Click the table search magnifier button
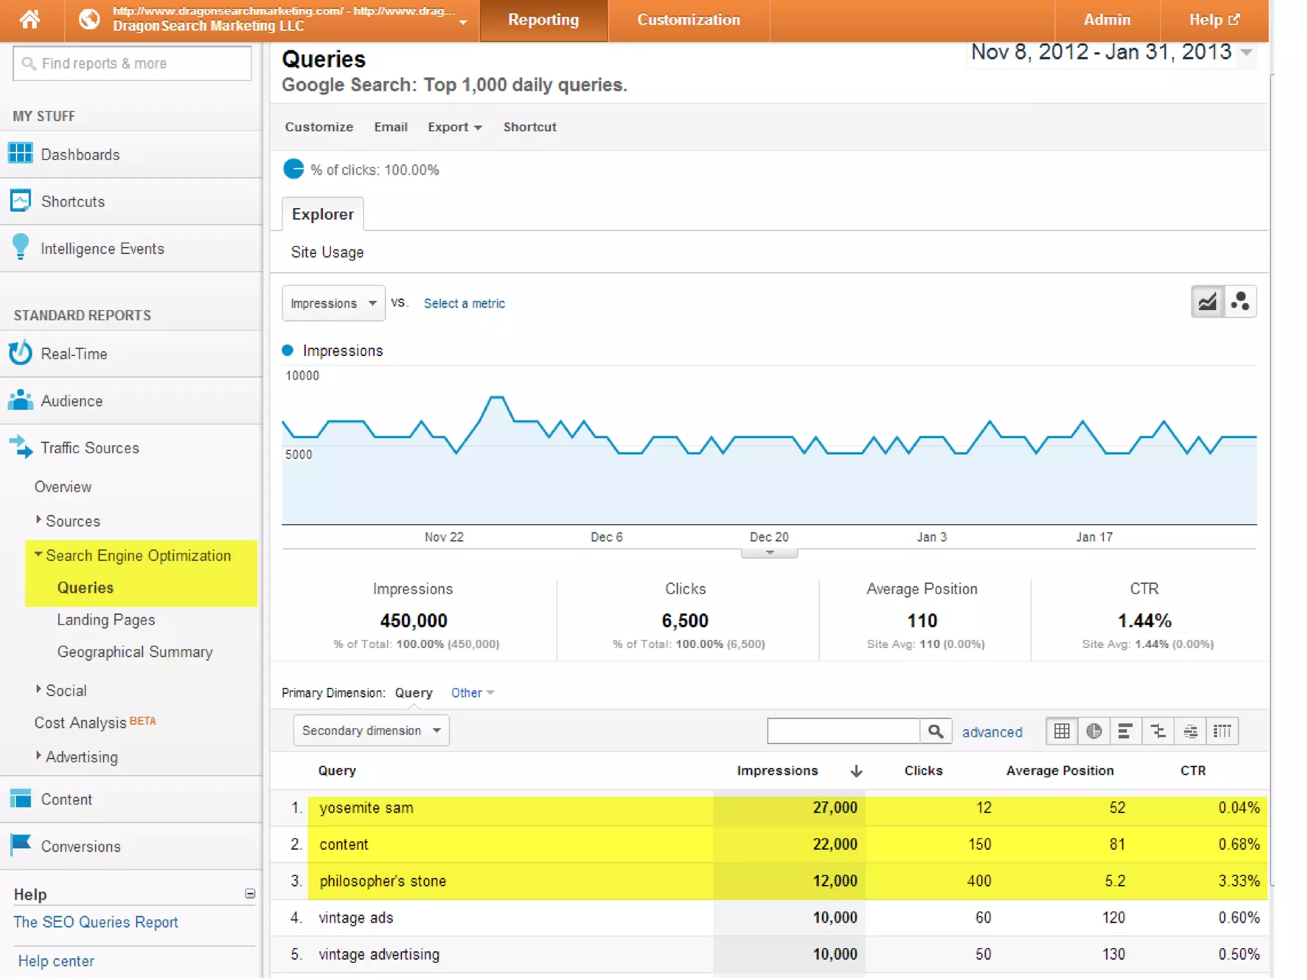This screenshot has height=980, width=1307. pyautogui.click(x=936, y=731)
